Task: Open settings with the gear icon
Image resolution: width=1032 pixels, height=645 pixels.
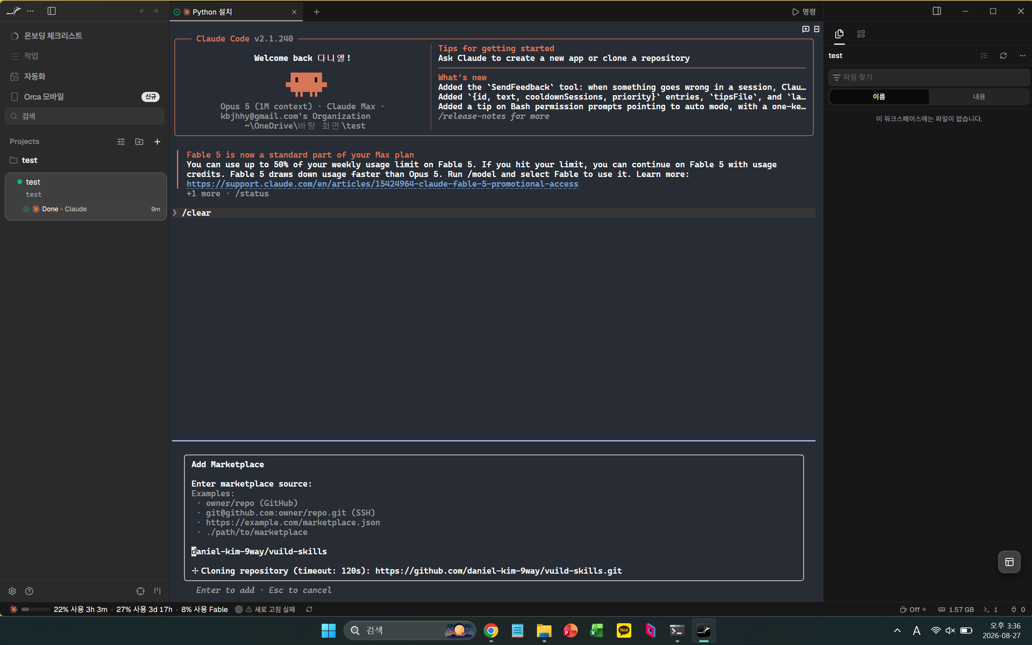Action: (12, 591)
